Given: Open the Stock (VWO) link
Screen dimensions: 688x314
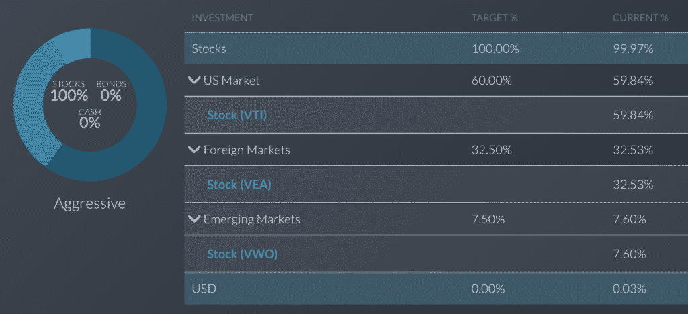Looking at the screenshot, I should [242, 254].
